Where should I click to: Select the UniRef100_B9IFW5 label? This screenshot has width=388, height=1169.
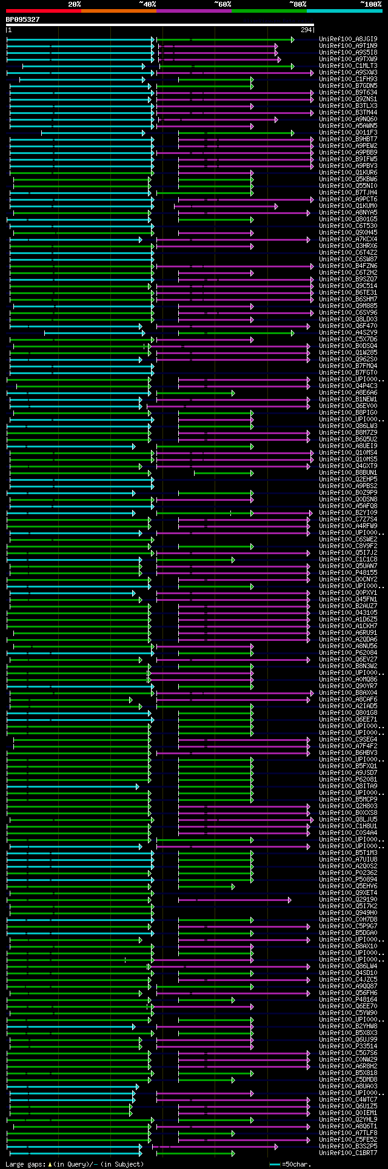pyautogui.click(x=348, y=159)
